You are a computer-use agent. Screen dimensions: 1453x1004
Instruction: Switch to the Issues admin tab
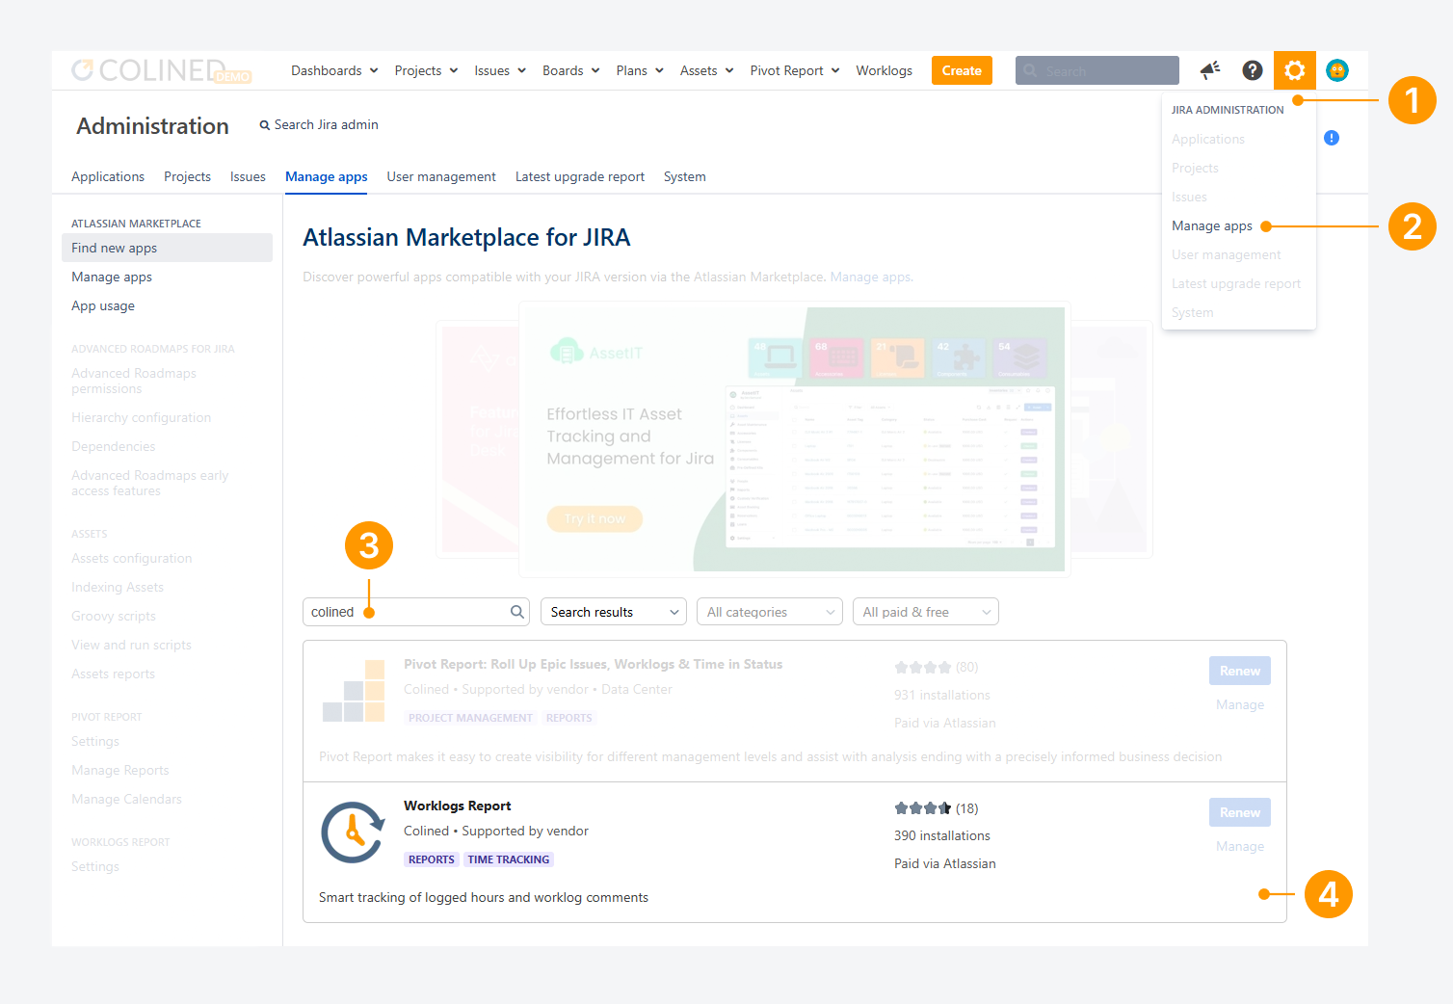tap(248, 176)
